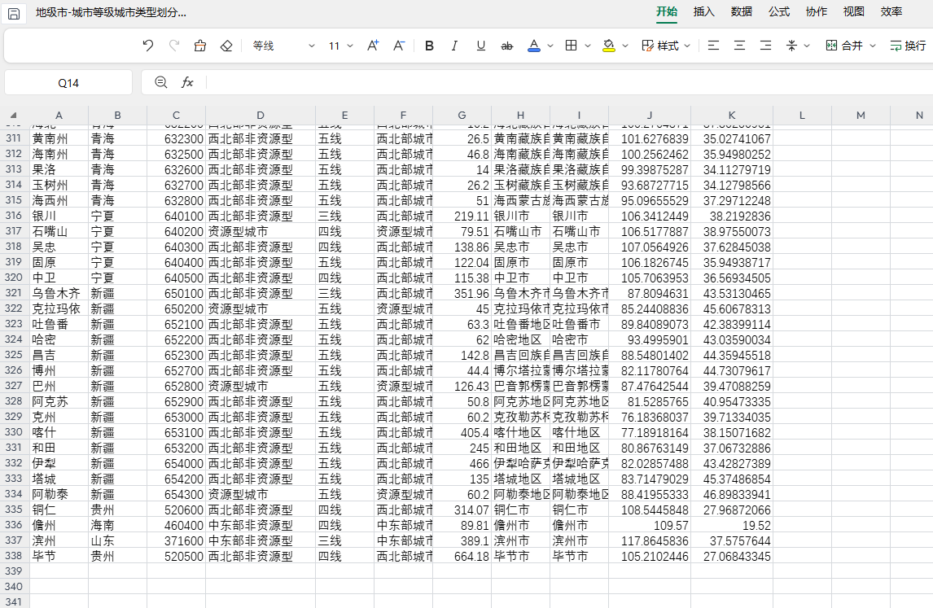Increase font size with A+ icon
This screenshot has height=608, width=933.
click(x=373, y=46)
